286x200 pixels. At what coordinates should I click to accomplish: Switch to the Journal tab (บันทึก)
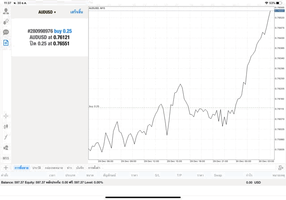[80, 168]
